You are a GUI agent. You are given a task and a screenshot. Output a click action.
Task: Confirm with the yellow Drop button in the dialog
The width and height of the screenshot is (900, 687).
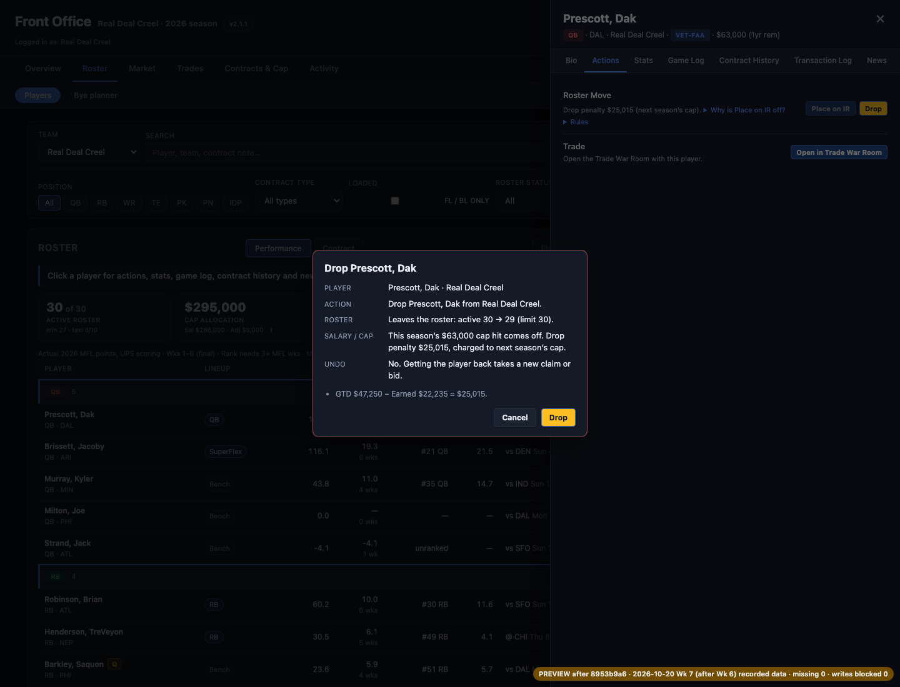click(x=558, y=418)
